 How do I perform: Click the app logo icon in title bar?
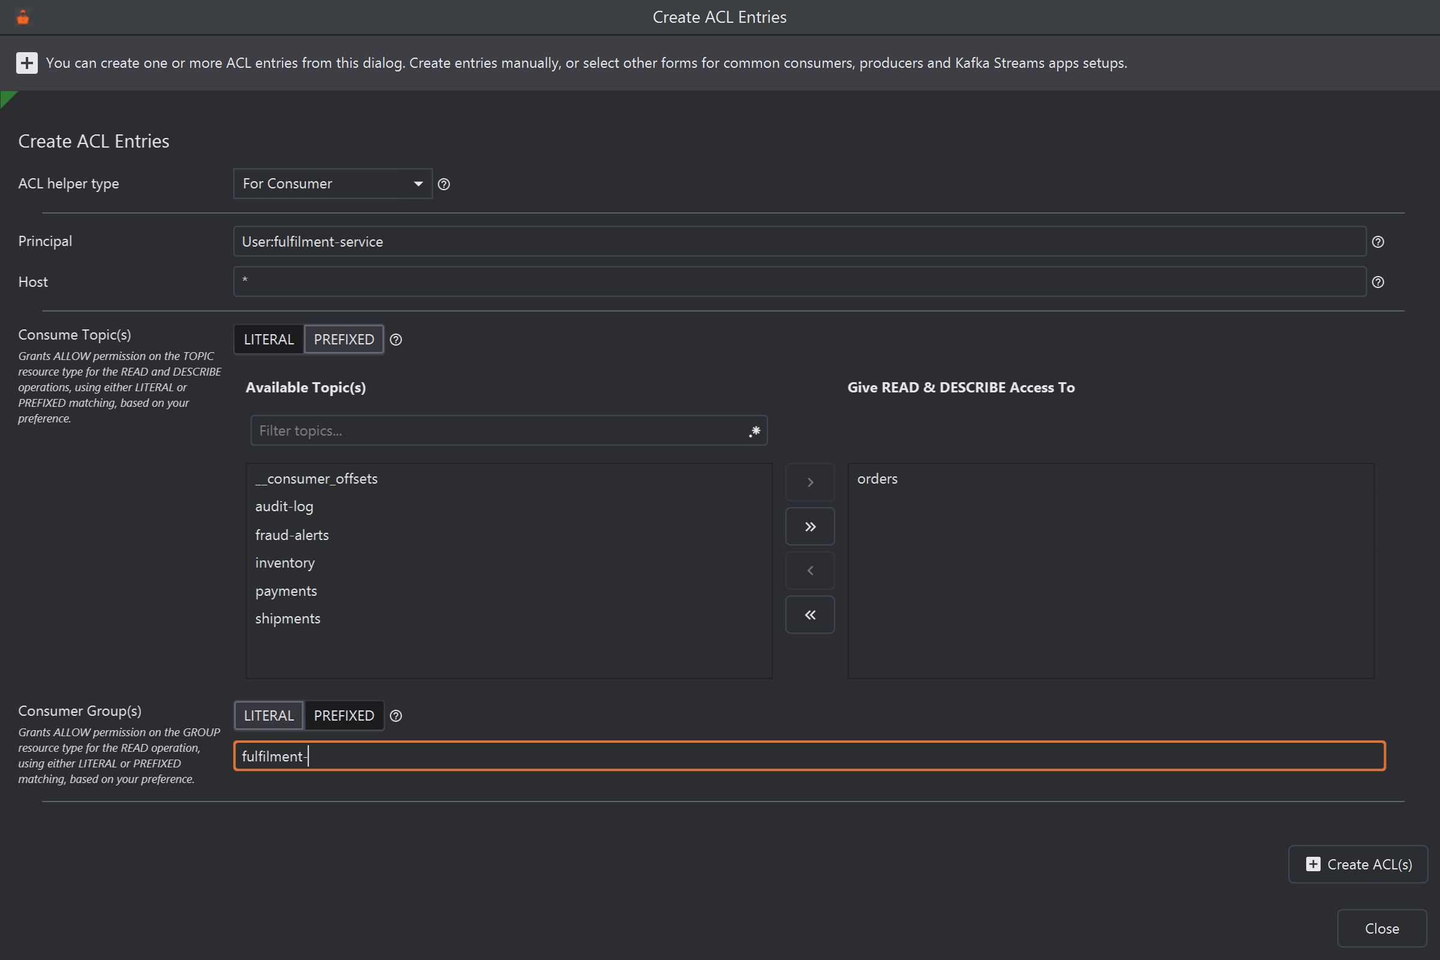point(23,17)
